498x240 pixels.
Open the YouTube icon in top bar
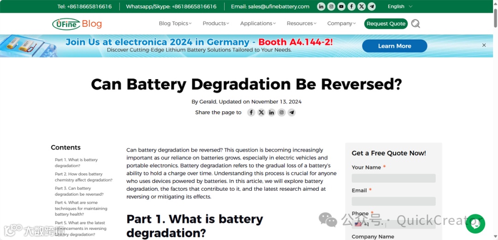341,6
